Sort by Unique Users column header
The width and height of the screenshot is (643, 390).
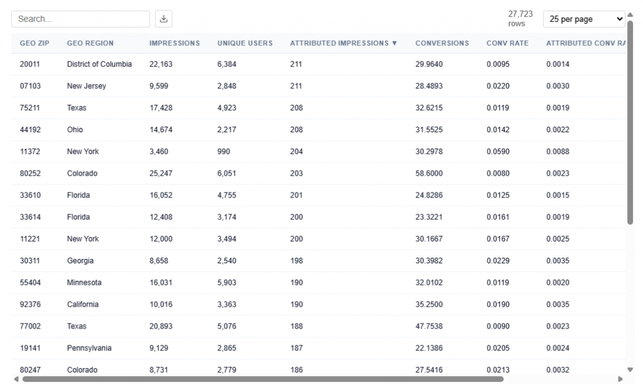tap(245, 43)
